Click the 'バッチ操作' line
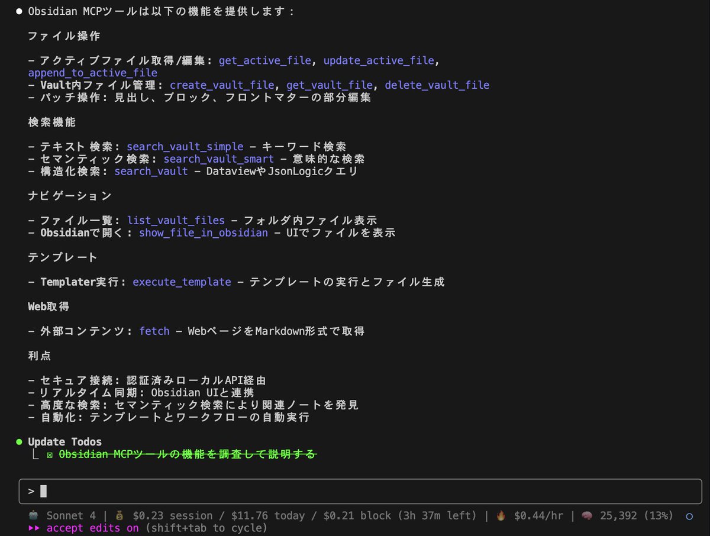 coord(199,98)
